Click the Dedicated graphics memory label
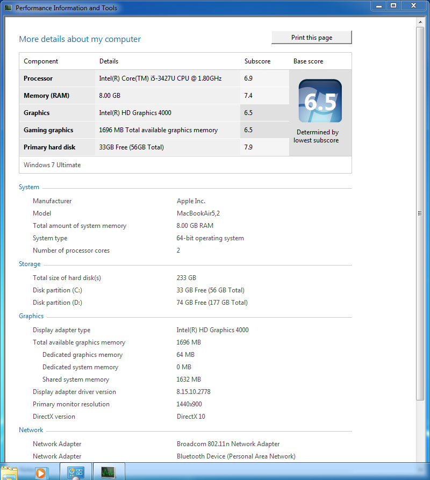This screenshot has height=480, width=430. 82,355
